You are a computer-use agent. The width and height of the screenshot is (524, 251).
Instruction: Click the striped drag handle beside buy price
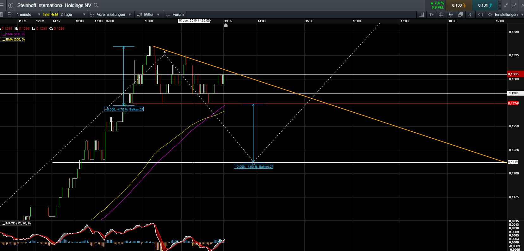click(500, 5)
